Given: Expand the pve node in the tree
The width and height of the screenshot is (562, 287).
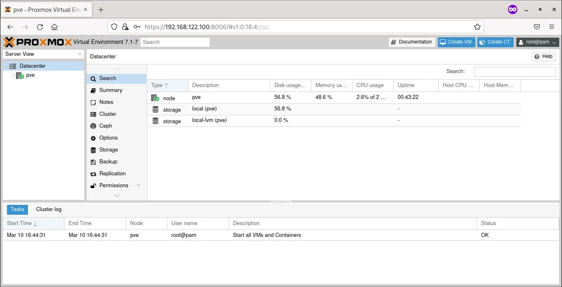Looking at the screenshot, I should tap(13, 76).
